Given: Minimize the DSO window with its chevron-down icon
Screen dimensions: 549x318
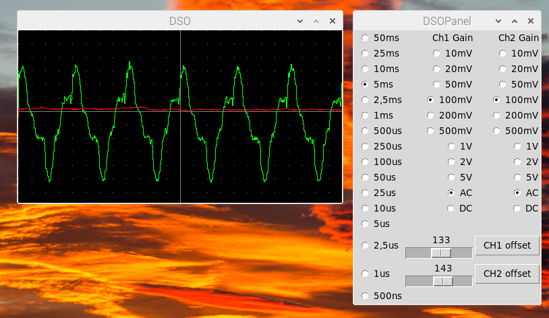Looking at the screenshot, I should tap(300, 22).
